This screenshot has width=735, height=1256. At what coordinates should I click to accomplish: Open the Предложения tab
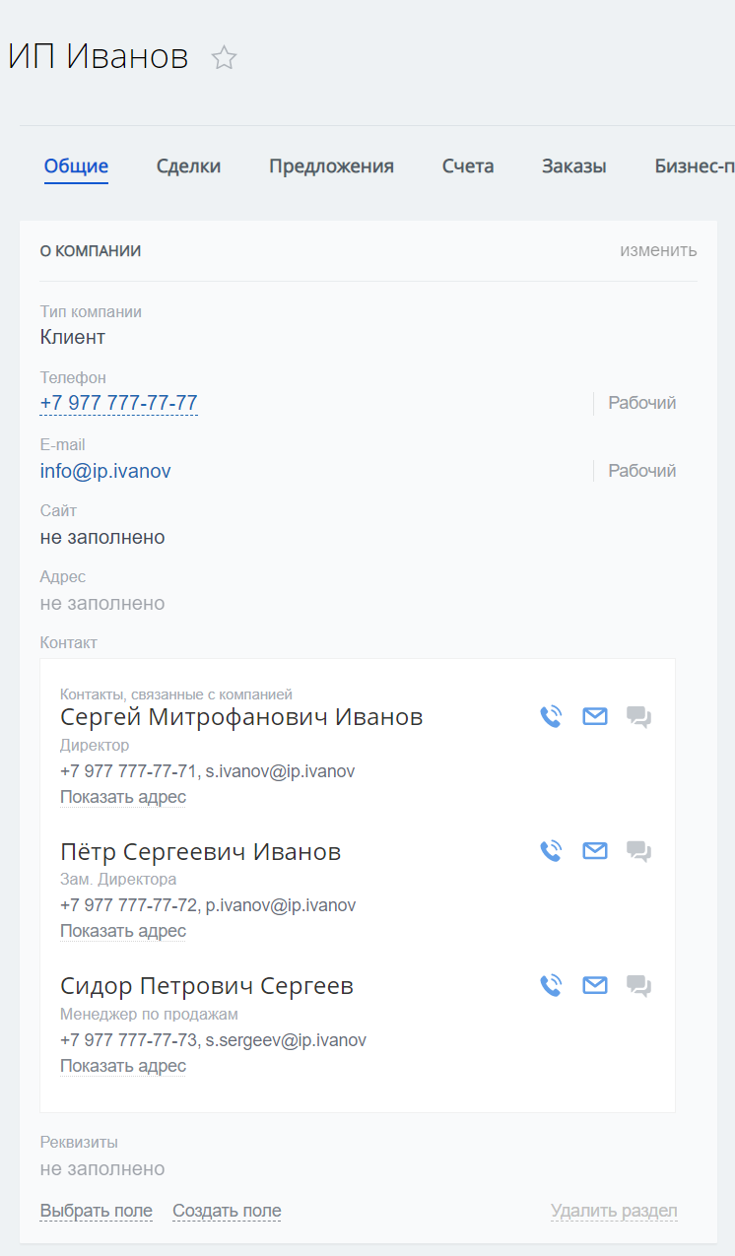[x=331, y=166]
